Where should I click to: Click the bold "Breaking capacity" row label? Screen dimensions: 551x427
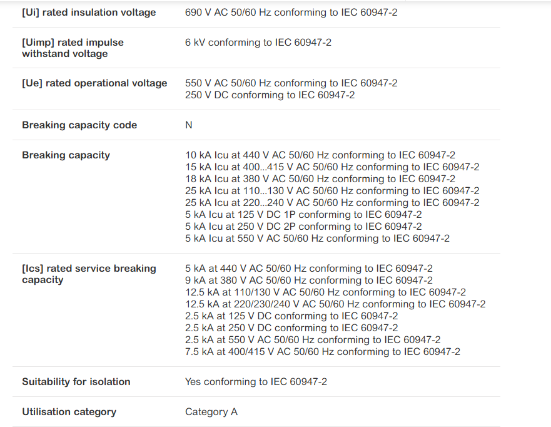66,155
